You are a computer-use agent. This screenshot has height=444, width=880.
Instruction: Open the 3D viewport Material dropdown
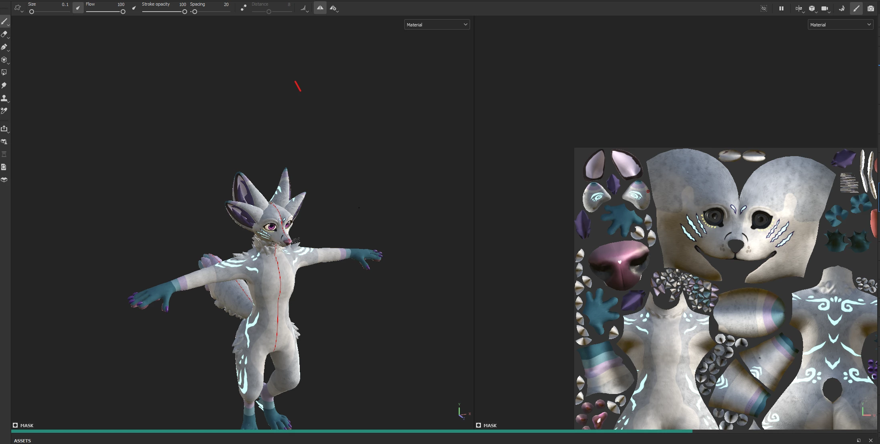pos(437,25)
